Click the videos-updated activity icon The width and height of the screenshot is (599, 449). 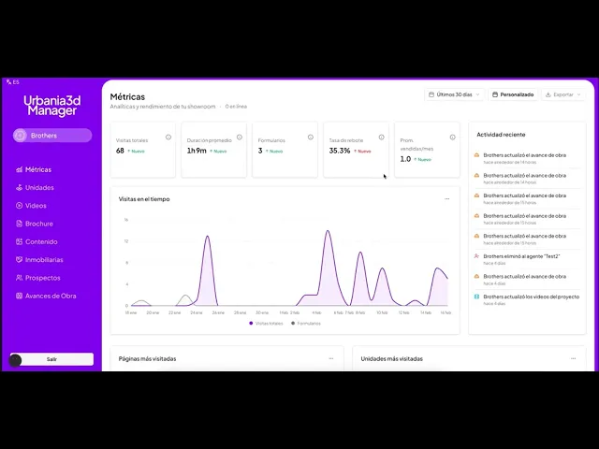[x=476, y=297]
